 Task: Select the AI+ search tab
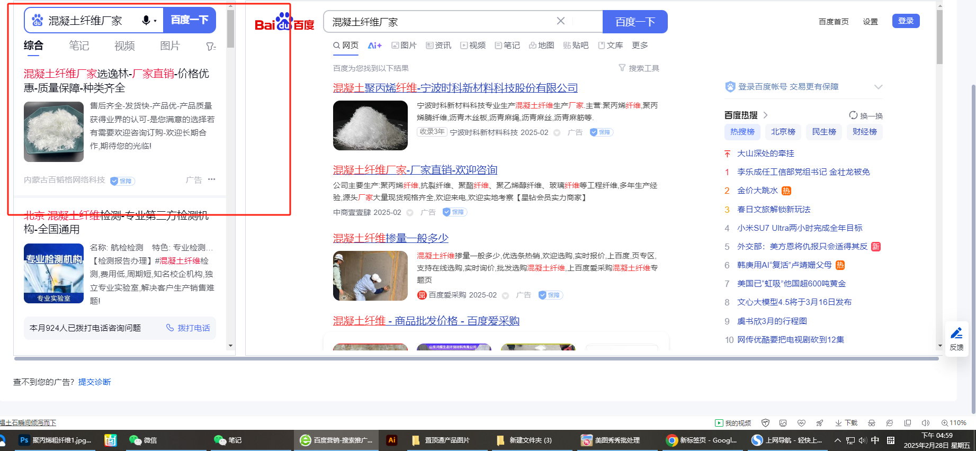(x=375, y=46)
